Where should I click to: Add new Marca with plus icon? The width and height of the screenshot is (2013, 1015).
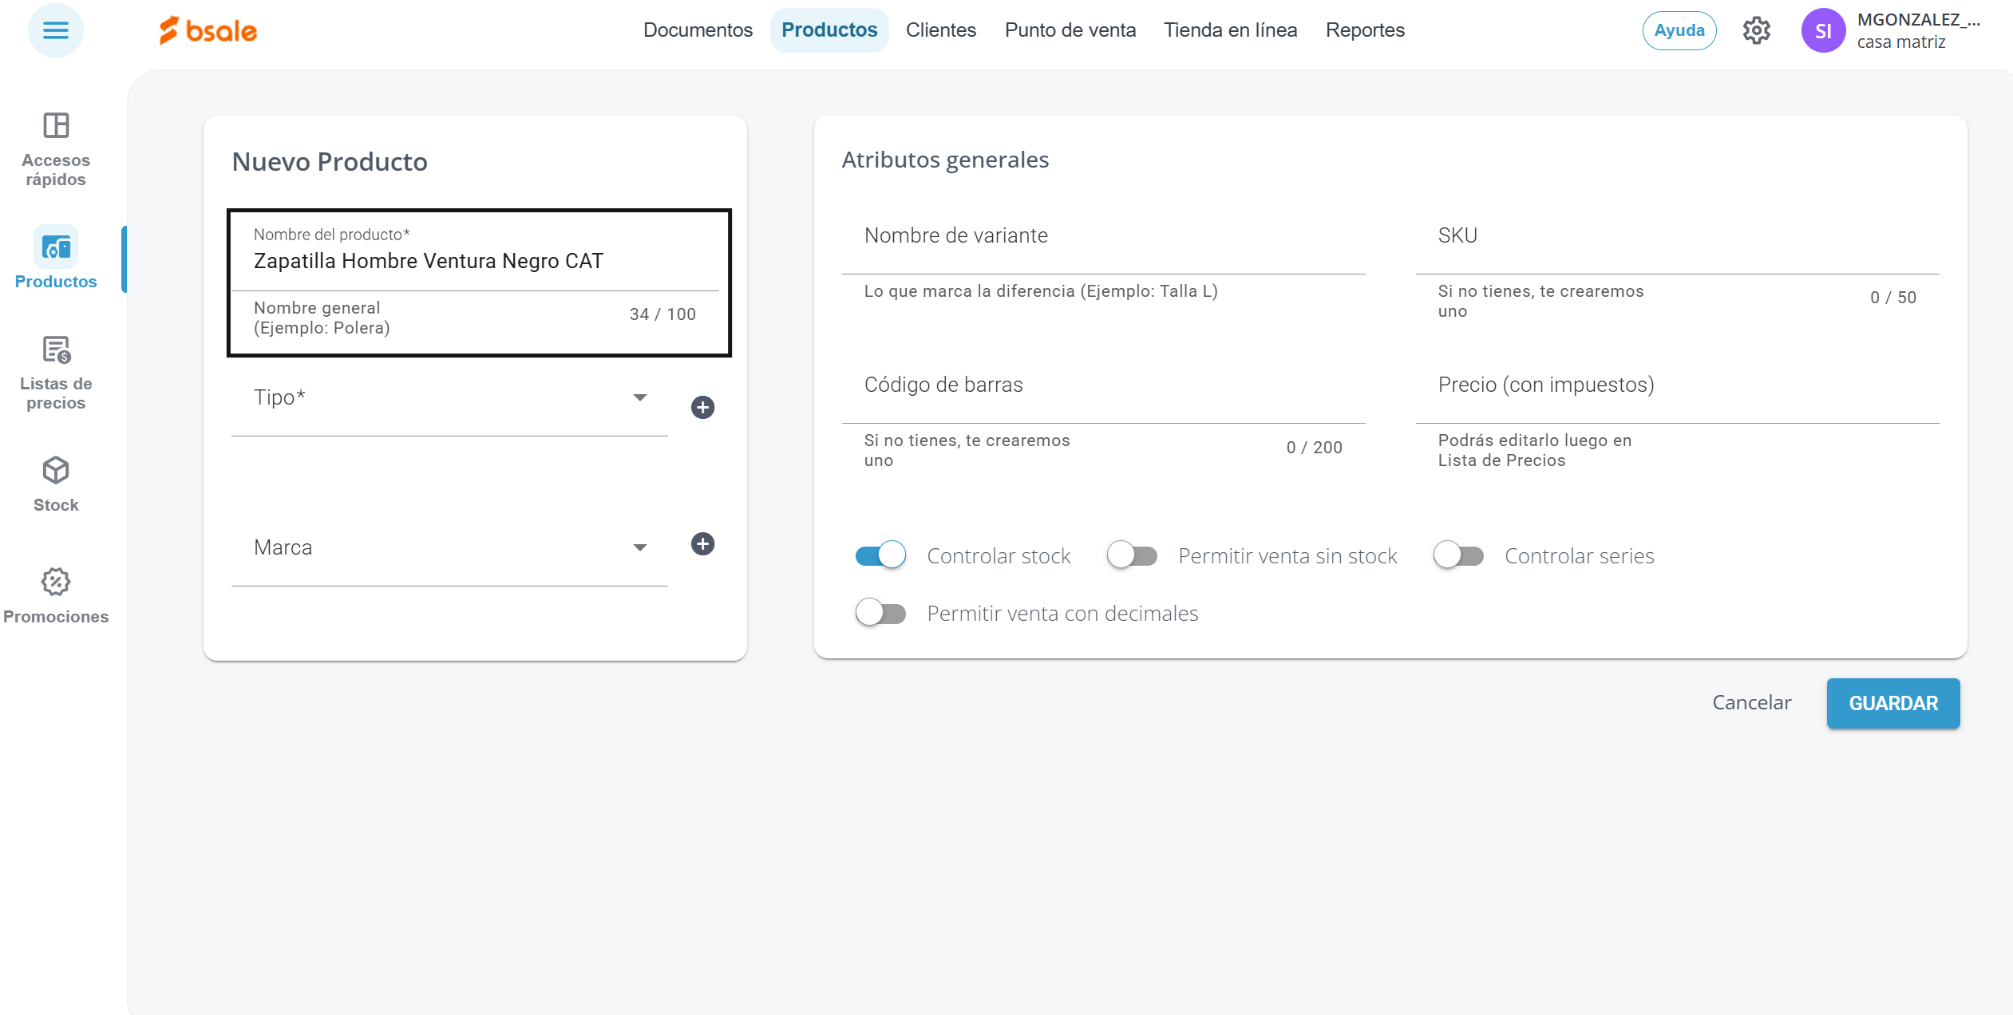(x=702, y=544)
